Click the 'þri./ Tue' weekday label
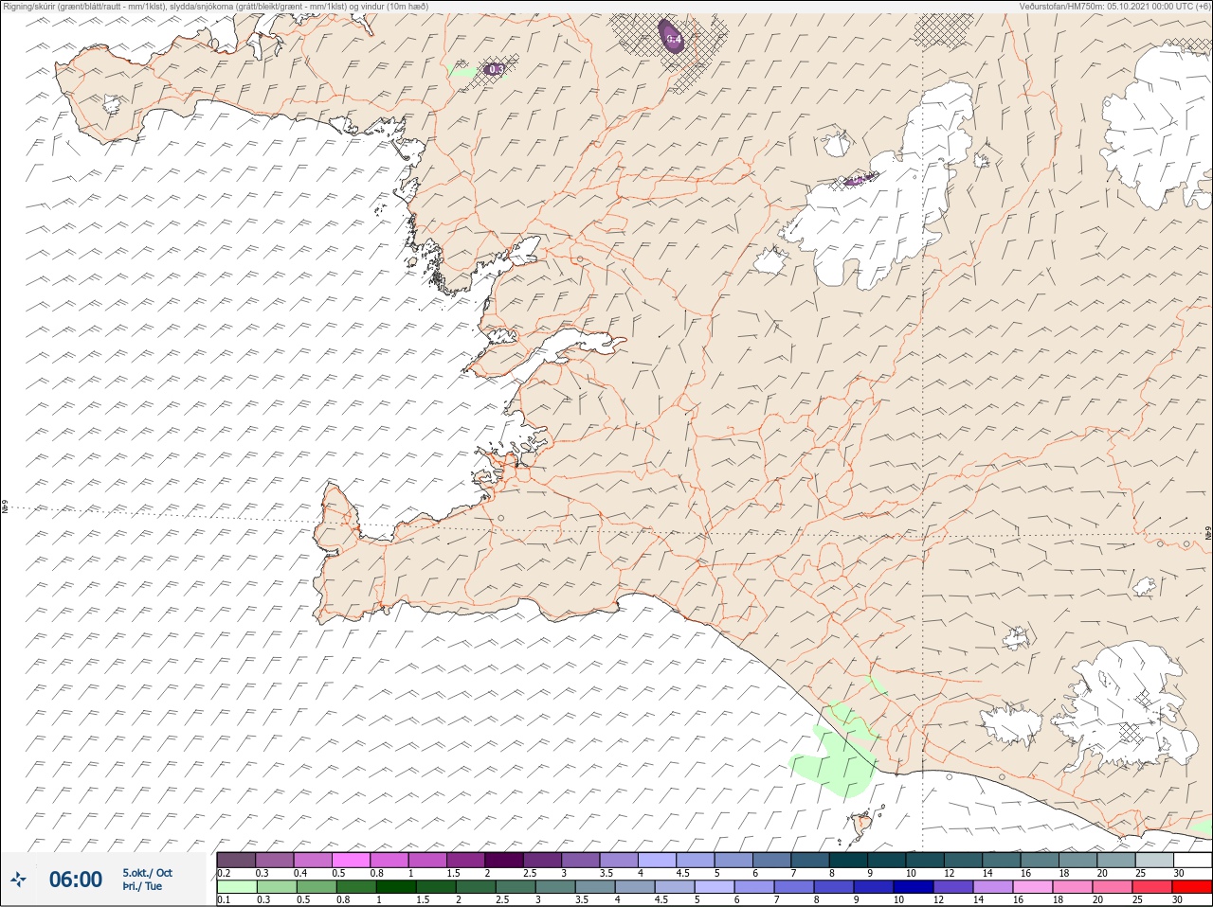 tap(142, 887)
